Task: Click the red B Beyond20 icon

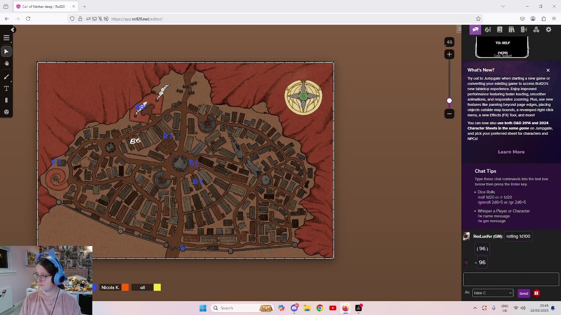Action: click(x=536, y=293)
